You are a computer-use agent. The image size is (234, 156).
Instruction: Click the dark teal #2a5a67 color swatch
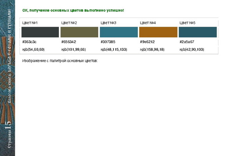pyautogui.click(x=198, y=32)
